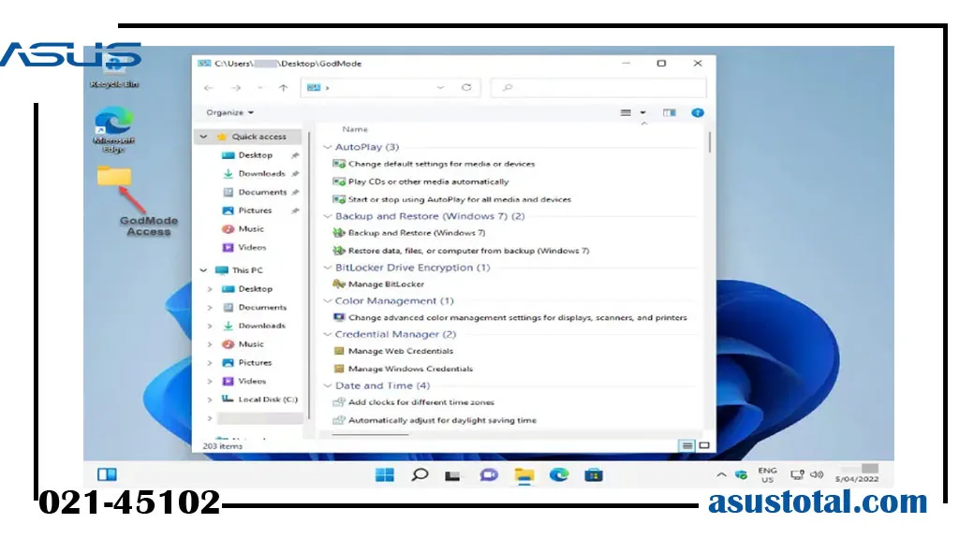This screenshot has height=538, width=959.
Task: Select This PC in navigation pane
Action: (247, 270)
